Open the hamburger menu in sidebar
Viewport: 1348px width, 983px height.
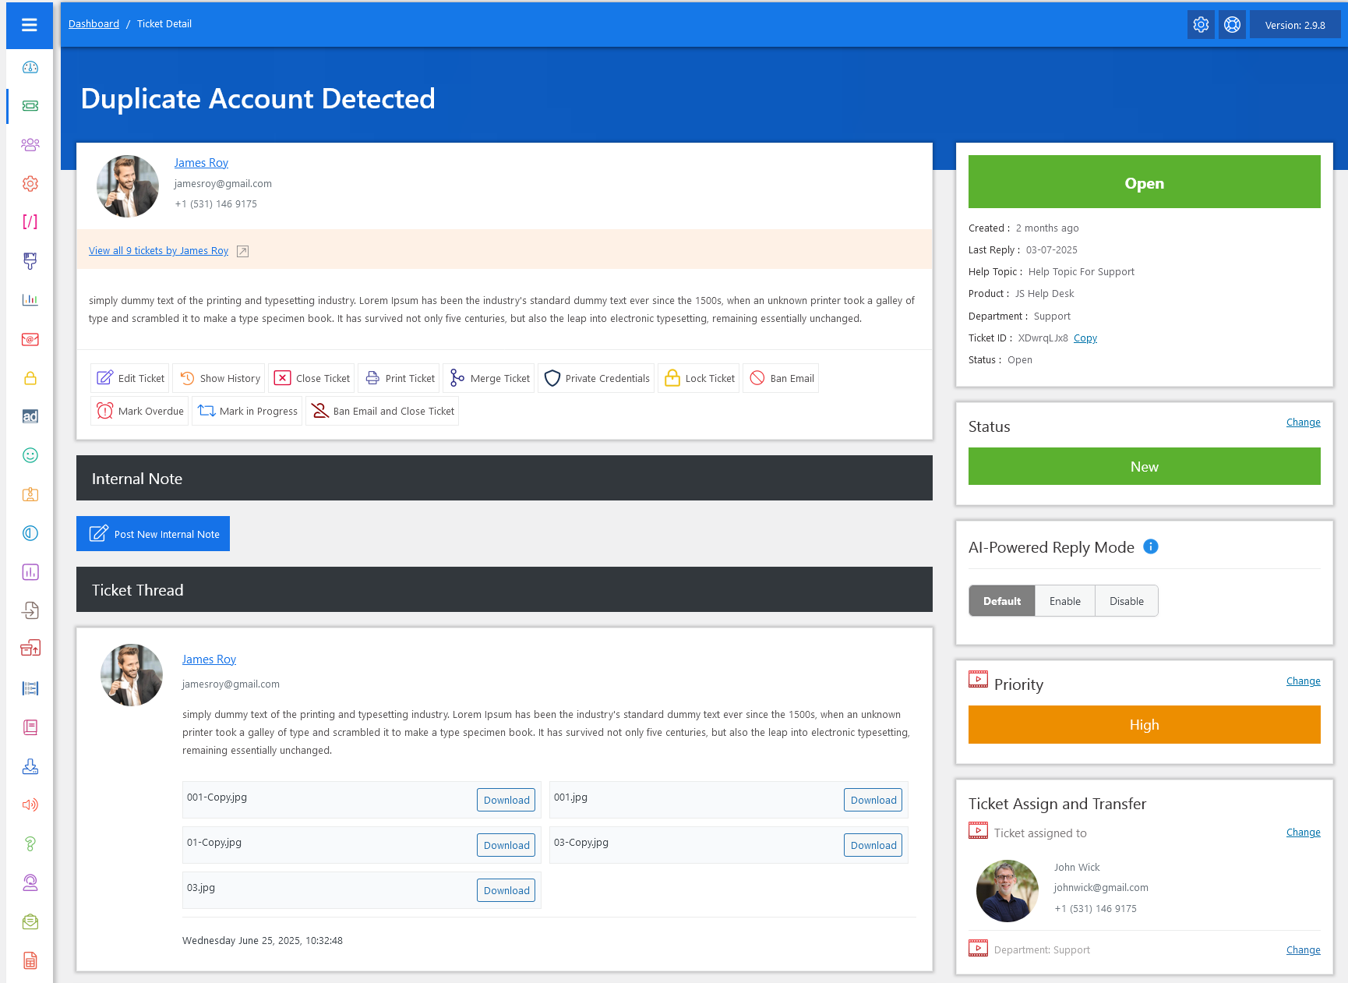[x=30, y=25]
